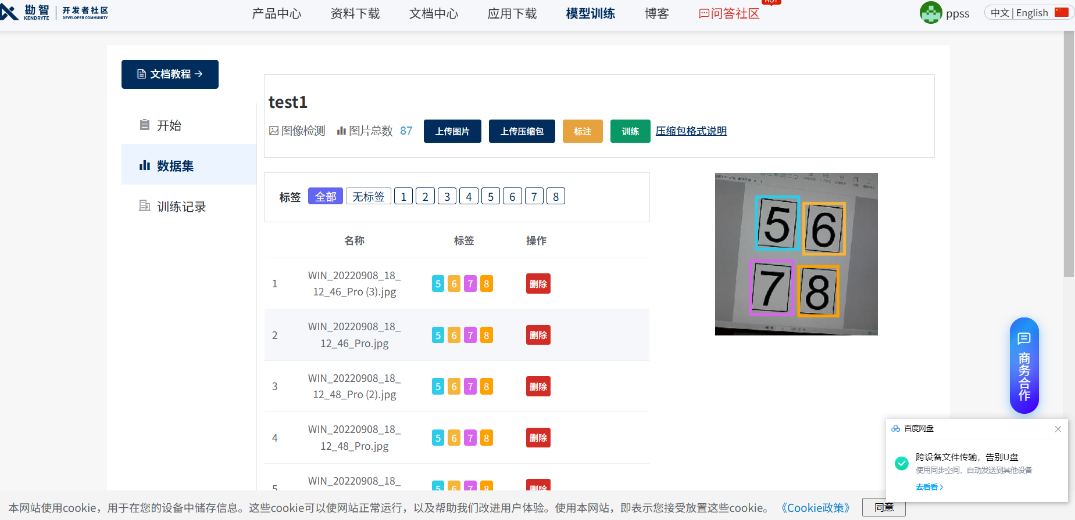Filter by label 1

pos(403,196)
